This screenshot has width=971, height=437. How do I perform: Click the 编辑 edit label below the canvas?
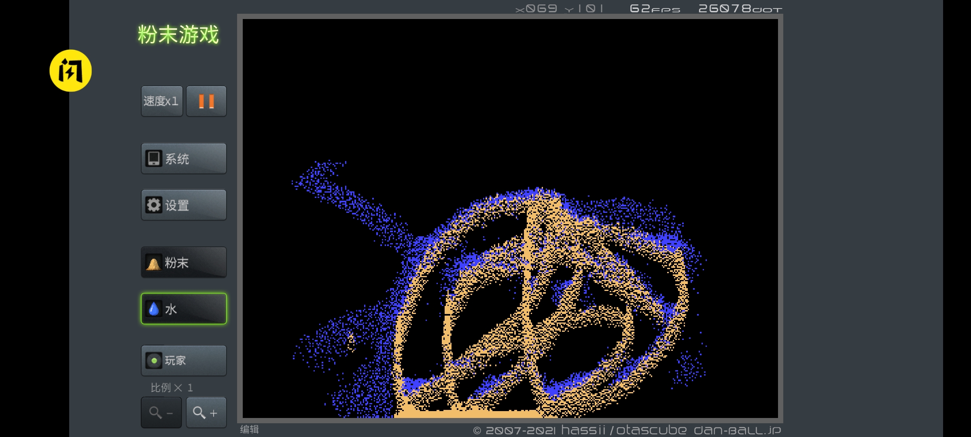pos(249,429)
